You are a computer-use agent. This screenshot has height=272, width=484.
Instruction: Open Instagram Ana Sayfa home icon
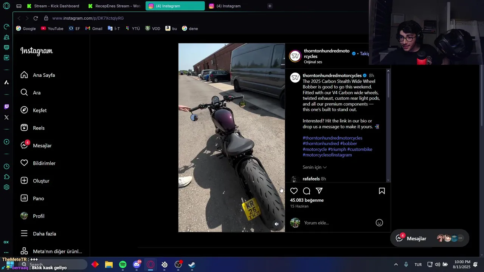point(24,75)
